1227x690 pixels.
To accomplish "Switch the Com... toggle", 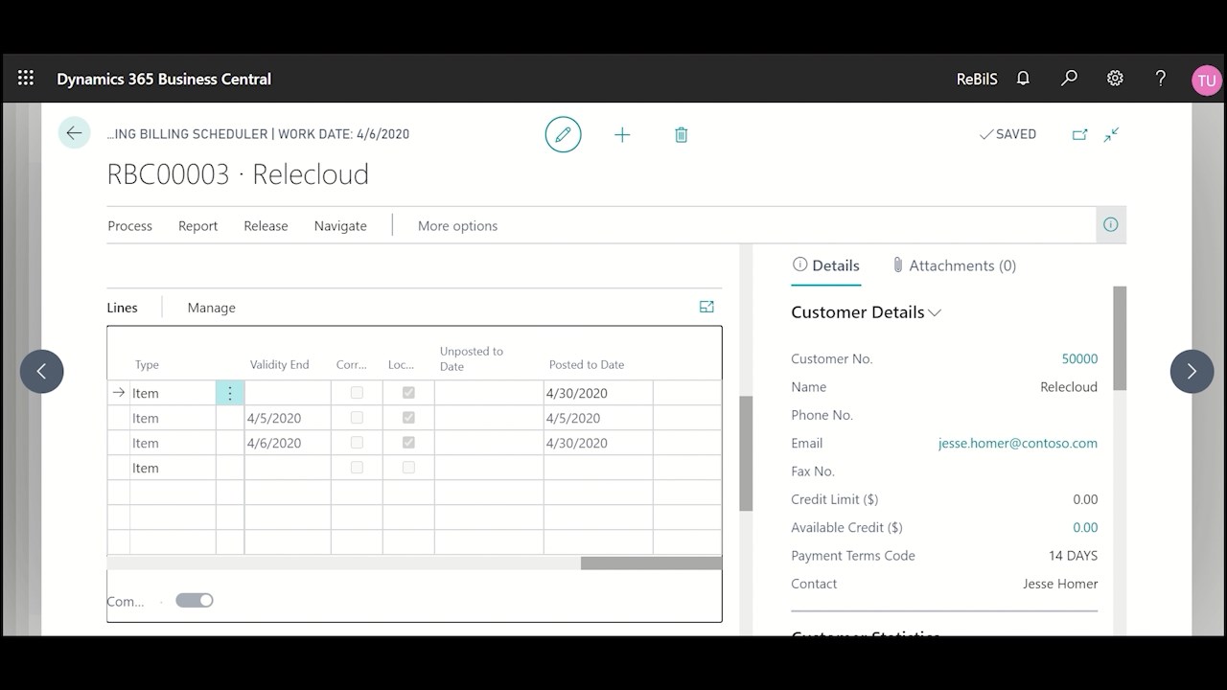I will tap(194, 601).
